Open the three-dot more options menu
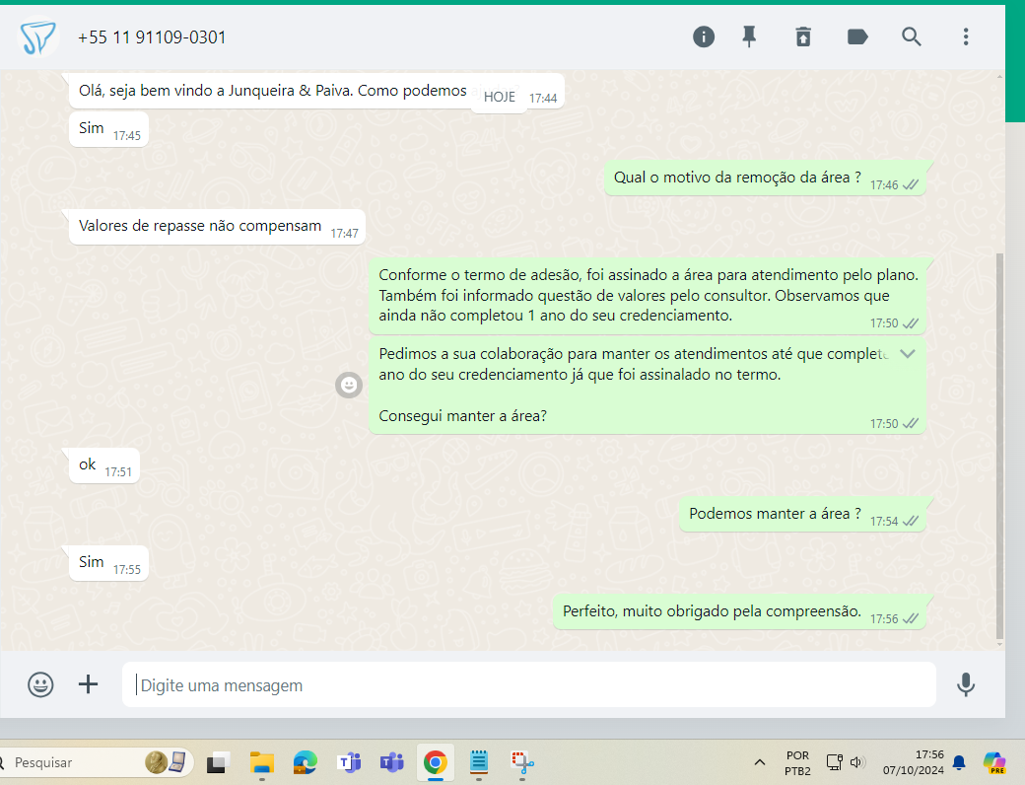This screenshot has height=785, width=1025. click(966, 37)
